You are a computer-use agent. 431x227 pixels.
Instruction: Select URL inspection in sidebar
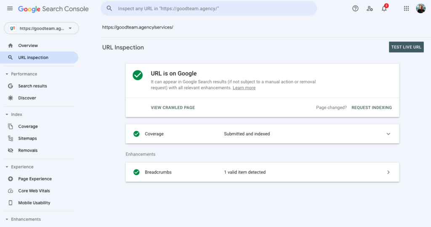coord(39,57)
